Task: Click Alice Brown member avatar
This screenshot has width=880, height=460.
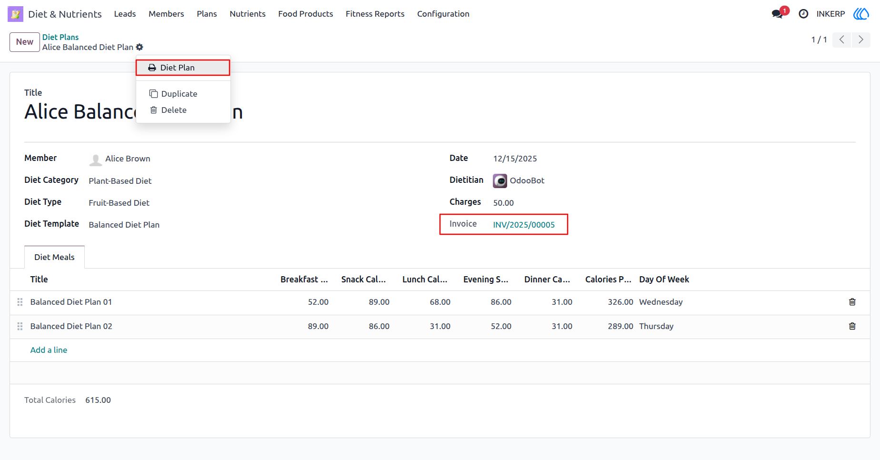Action: (96, 160)
